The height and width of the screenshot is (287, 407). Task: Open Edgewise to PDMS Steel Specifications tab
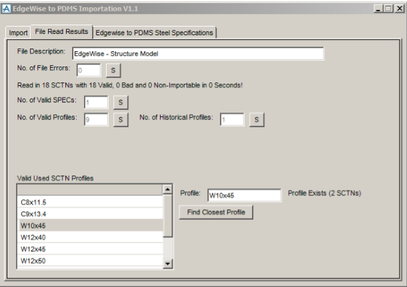coord(154,33)
